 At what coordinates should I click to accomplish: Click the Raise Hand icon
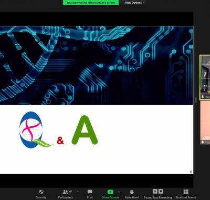[x=132, y=192]
